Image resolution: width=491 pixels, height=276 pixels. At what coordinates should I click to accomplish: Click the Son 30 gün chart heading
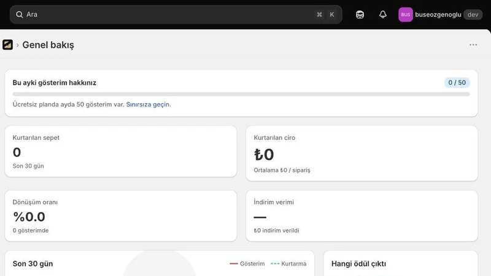point(33,264)
